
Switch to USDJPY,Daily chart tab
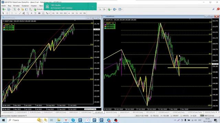[86, 112]
